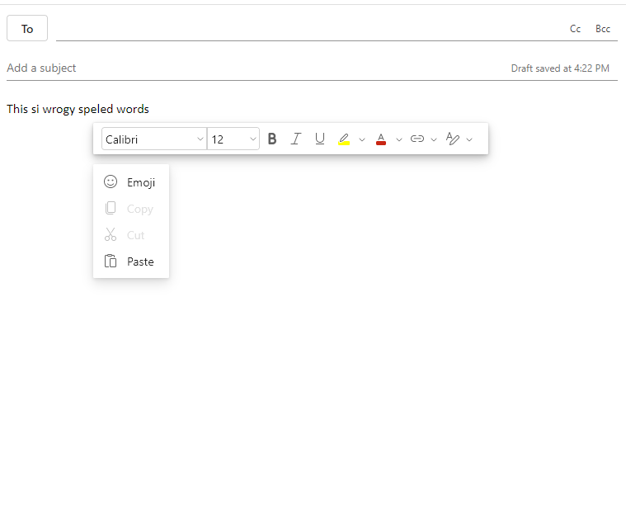Choose Emoji from context menu

coord(131,182)
